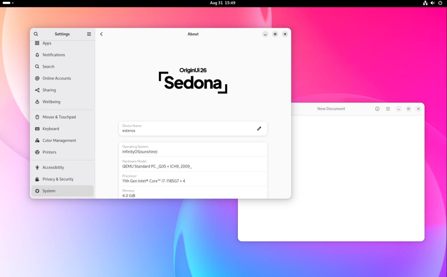Open Privacy & Security settings
This screenshot has height=277, width=447.
click(62, 179)
